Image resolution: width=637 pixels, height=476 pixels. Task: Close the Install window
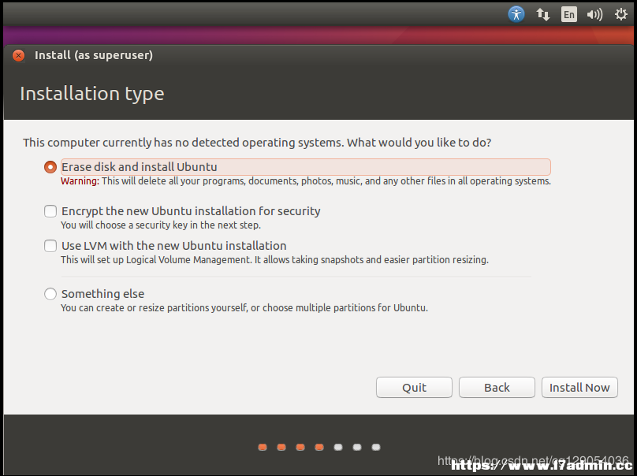18,55
